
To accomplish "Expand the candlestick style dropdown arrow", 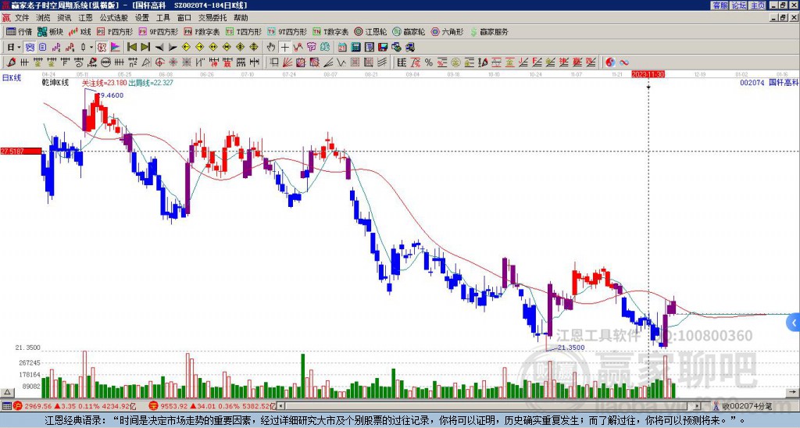I will [x=91, y=48].
